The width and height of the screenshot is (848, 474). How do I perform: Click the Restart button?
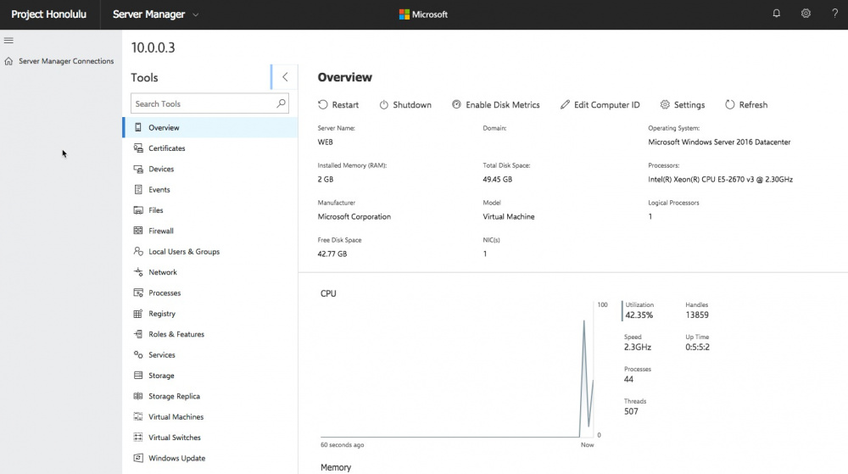click(338, 105)
